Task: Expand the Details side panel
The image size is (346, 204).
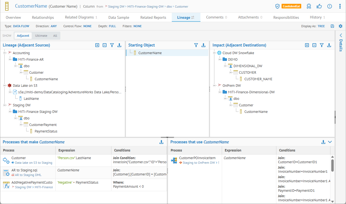Action: click(341, 35)
